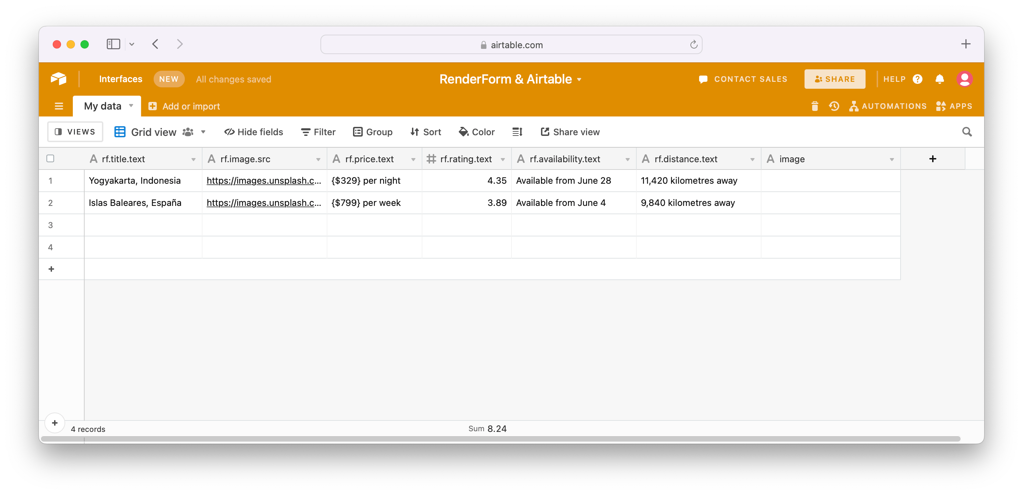Open base revision history icon

coord(834,106)
